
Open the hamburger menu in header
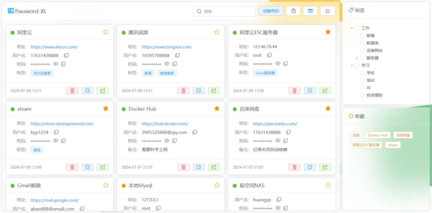(328, 11)
